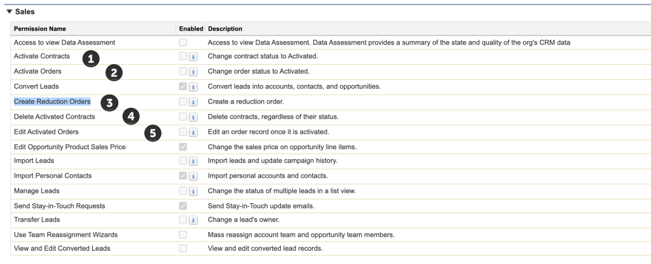Enable Access to view Data Assessment checkbox
The width and height of the screenshot is (651, 264).
[183, 43]
